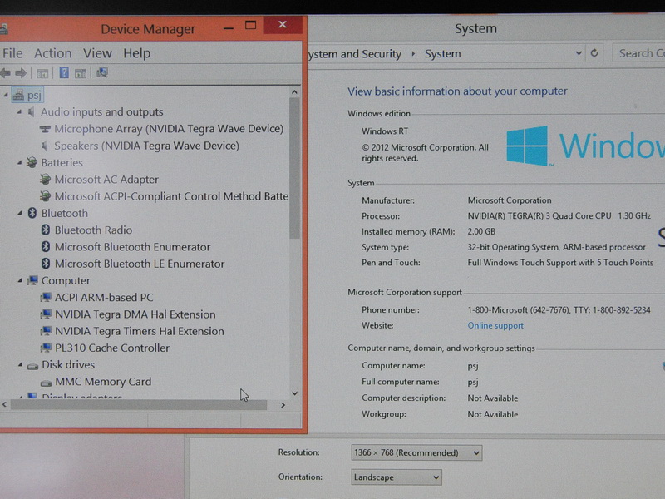Click the show/hide console tree toolbar icon
The width and height of the screenshot is (665, 499).
point(42,73)
